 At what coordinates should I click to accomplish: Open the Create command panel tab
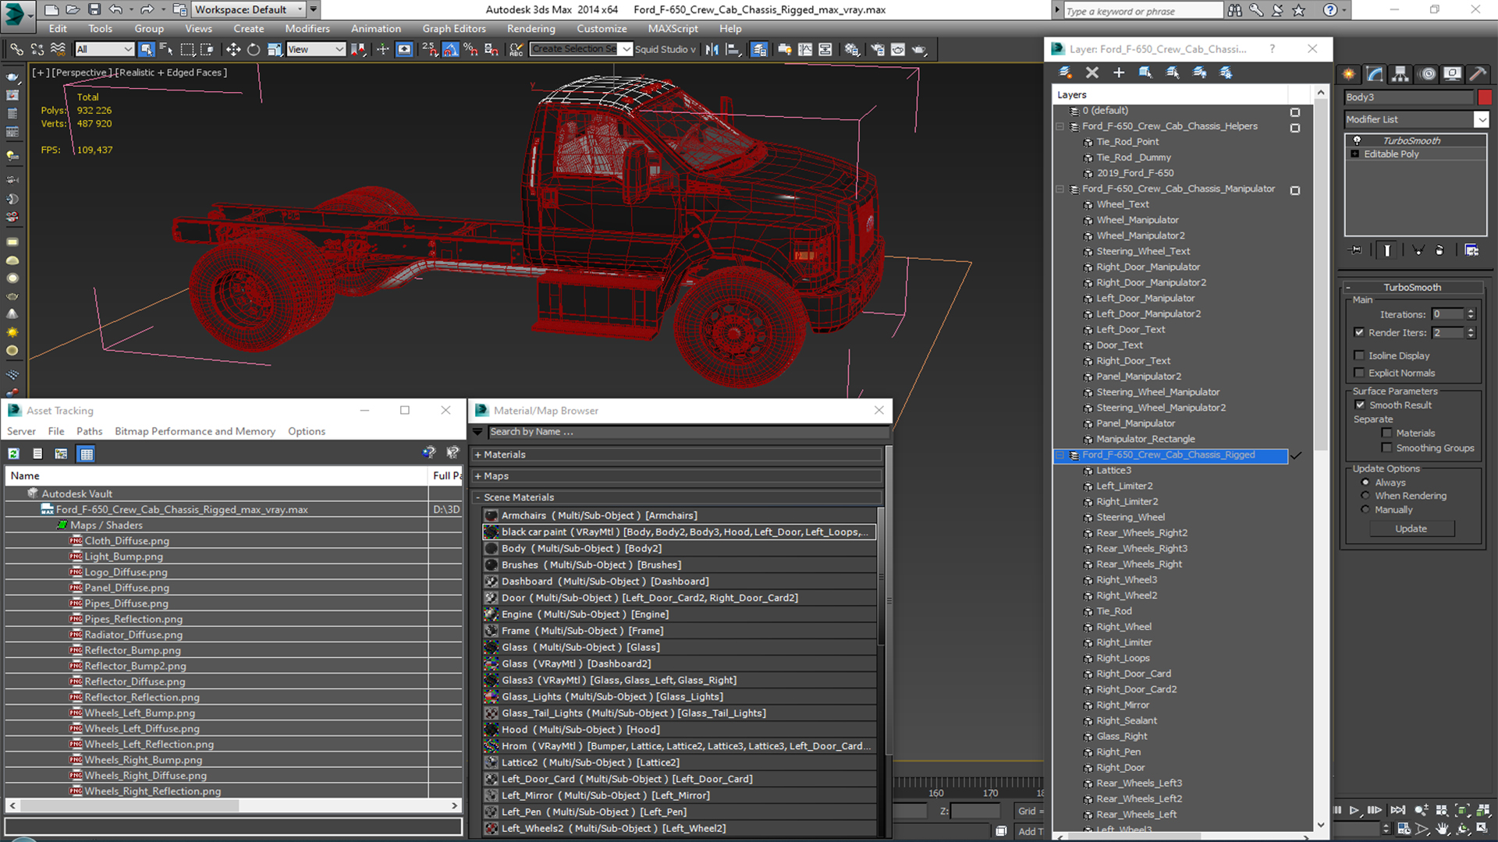pyautogui.click(x=1348, y=74)
